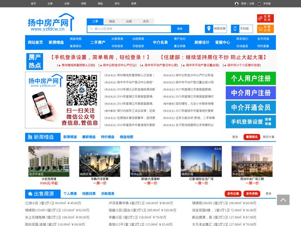Screen dimensions: 301x226
Task: Click the 金币充值 sub-navigation link
Action: pos(263,39)
